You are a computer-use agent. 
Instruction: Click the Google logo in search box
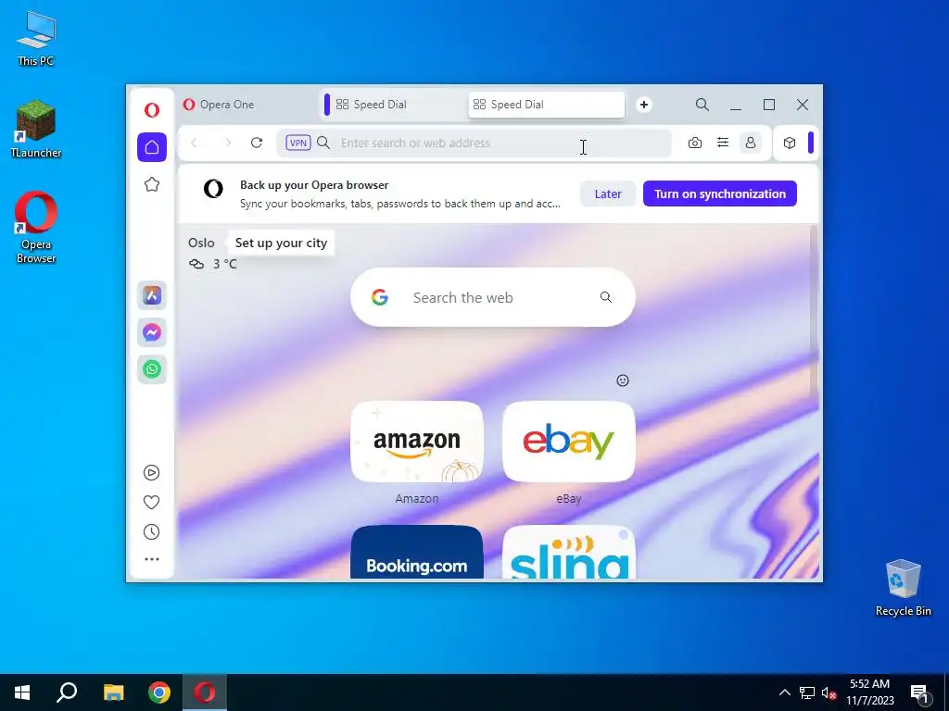click(x=379, y=297)
